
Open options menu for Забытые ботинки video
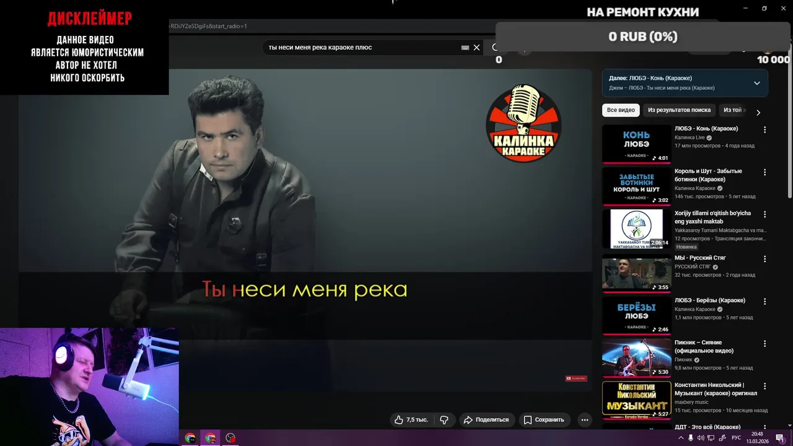pos(765,172)
